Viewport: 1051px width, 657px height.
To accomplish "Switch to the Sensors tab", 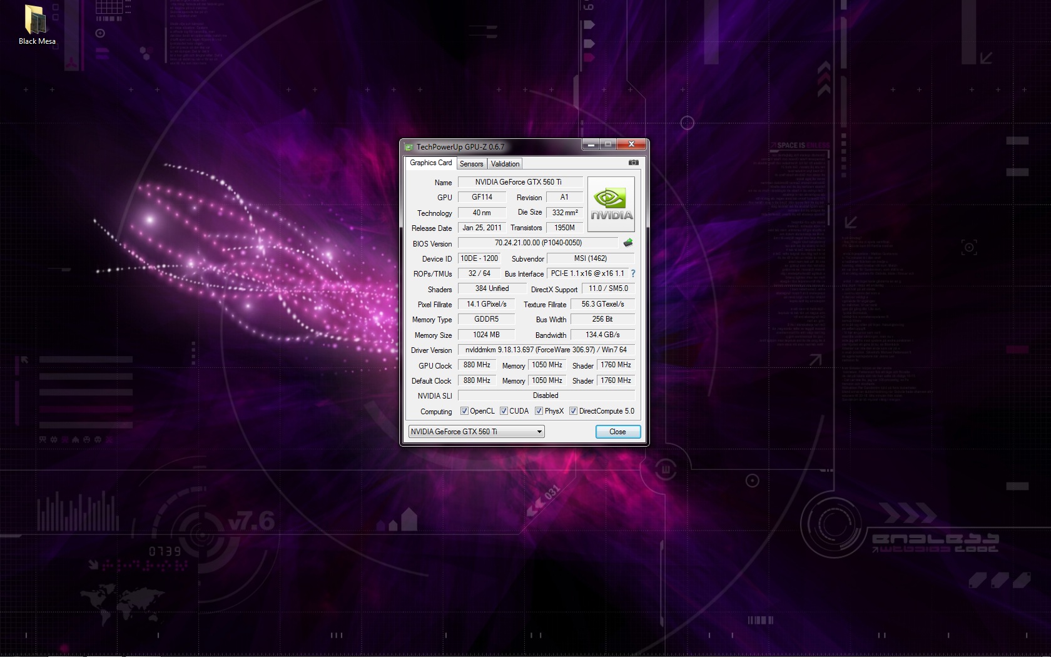I will (x=472, y=164).
